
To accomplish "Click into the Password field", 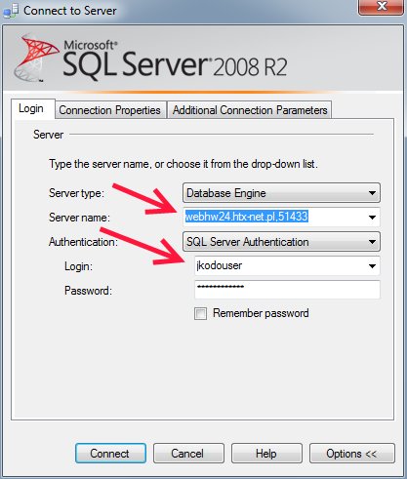I will coord(287,290).
